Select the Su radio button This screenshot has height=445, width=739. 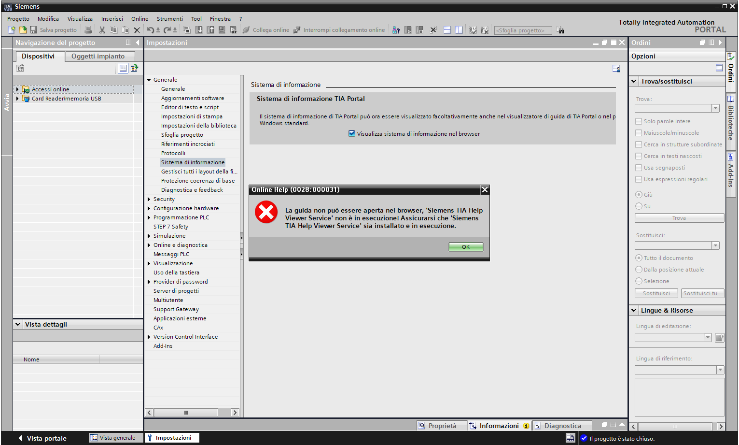pyautogui.click(x=639, y=206)
